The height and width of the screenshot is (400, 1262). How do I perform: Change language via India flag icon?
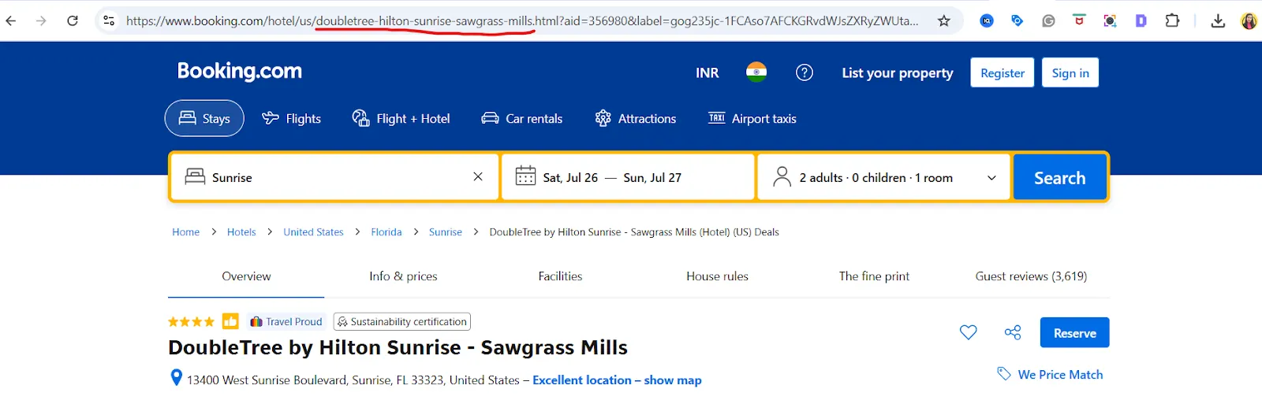click(756, 72)
